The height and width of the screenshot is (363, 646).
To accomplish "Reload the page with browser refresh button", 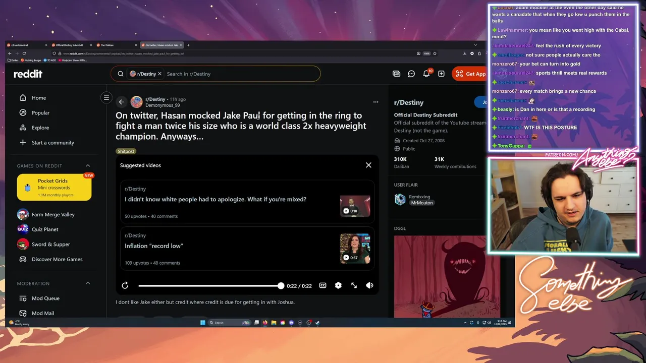I will [x=24, y=53].
